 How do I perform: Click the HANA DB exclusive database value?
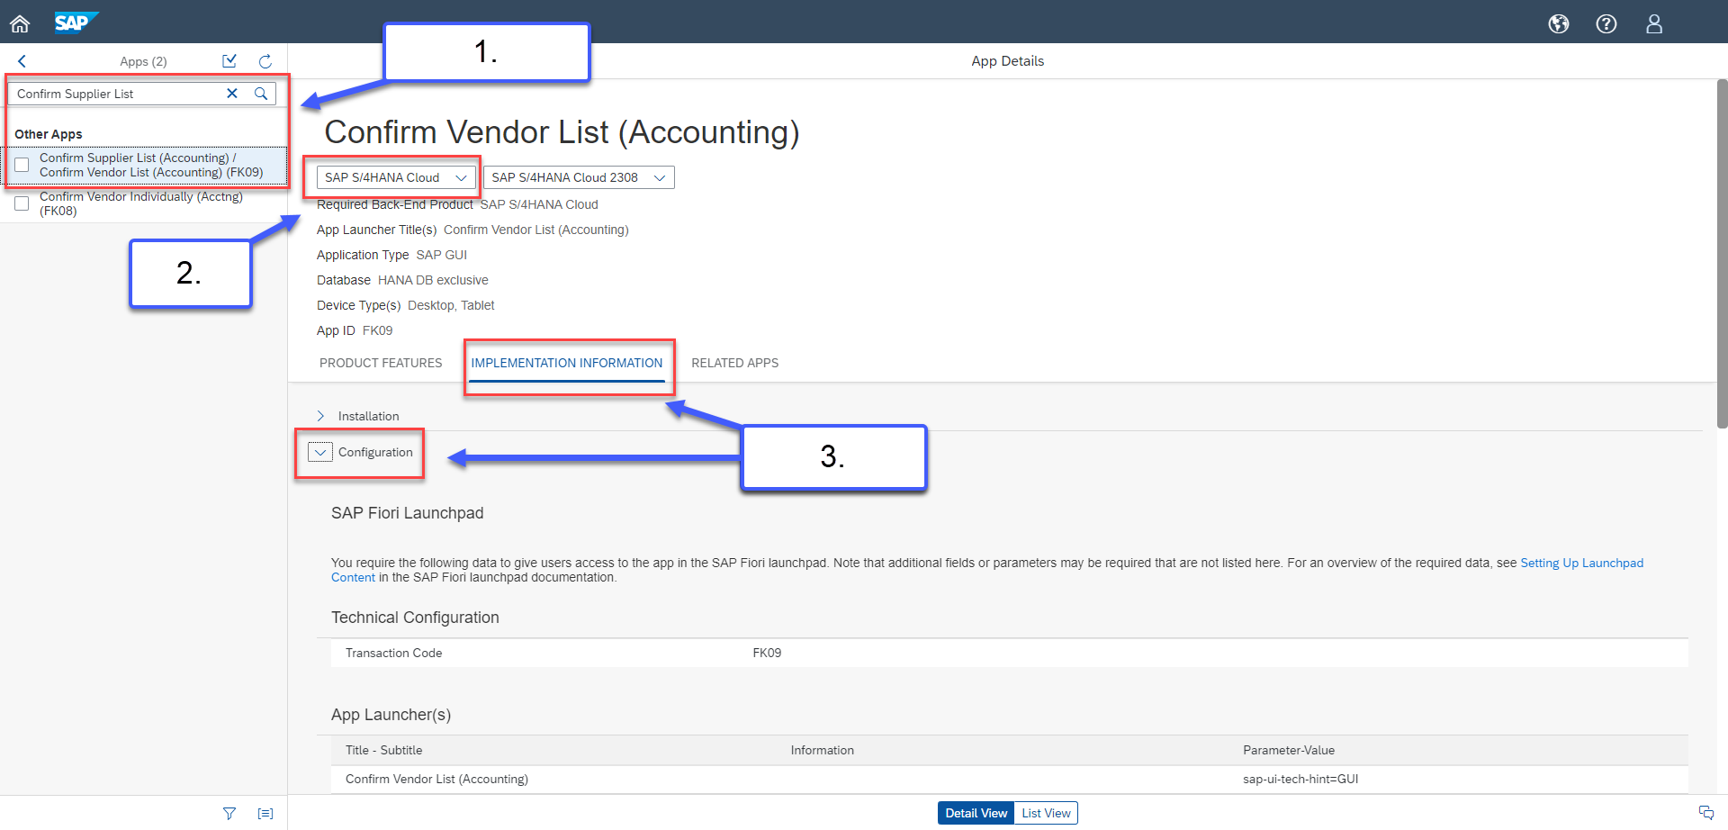pos(433,280)
